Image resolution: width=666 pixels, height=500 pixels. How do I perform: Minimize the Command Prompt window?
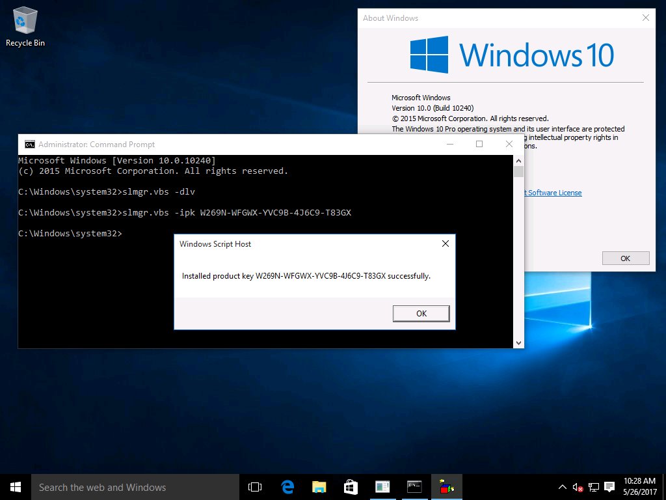click(x=450, y=144)
